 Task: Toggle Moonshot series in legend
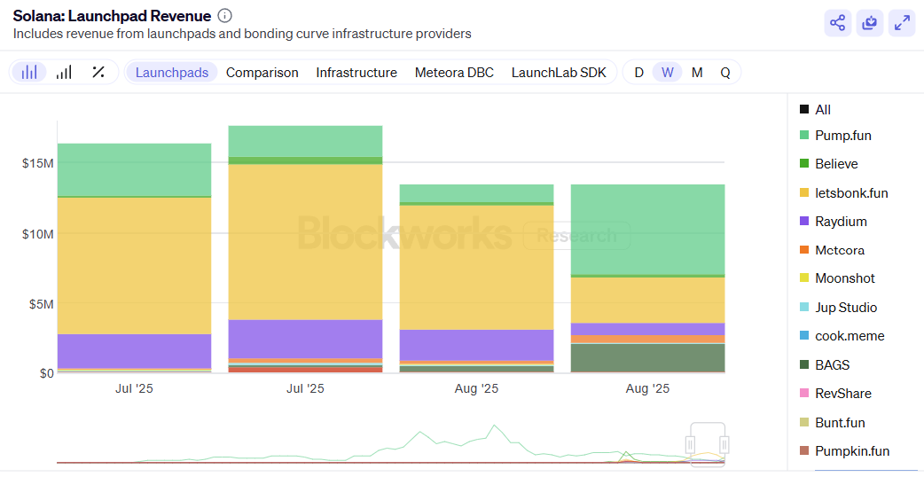(x=837, y=278)
